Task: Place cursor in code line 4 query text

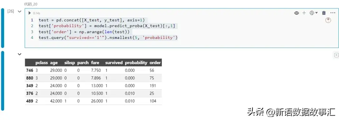Action: point(108,38)
